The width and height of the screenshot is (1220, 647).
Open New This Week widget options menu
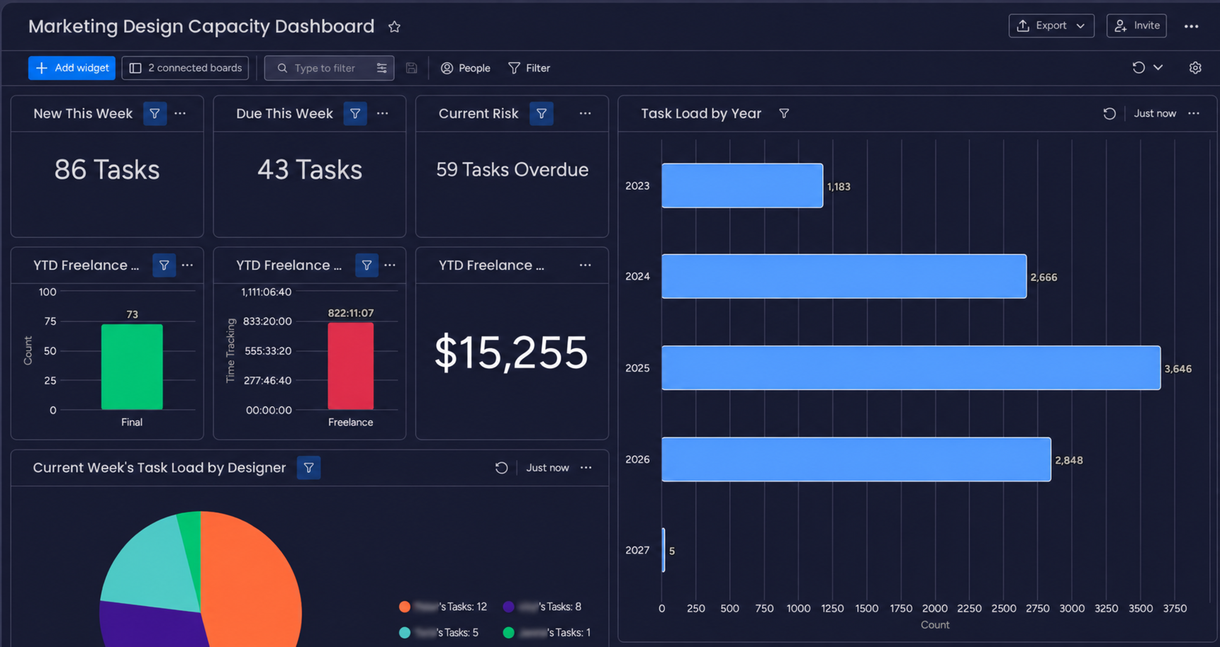point(180,113)
